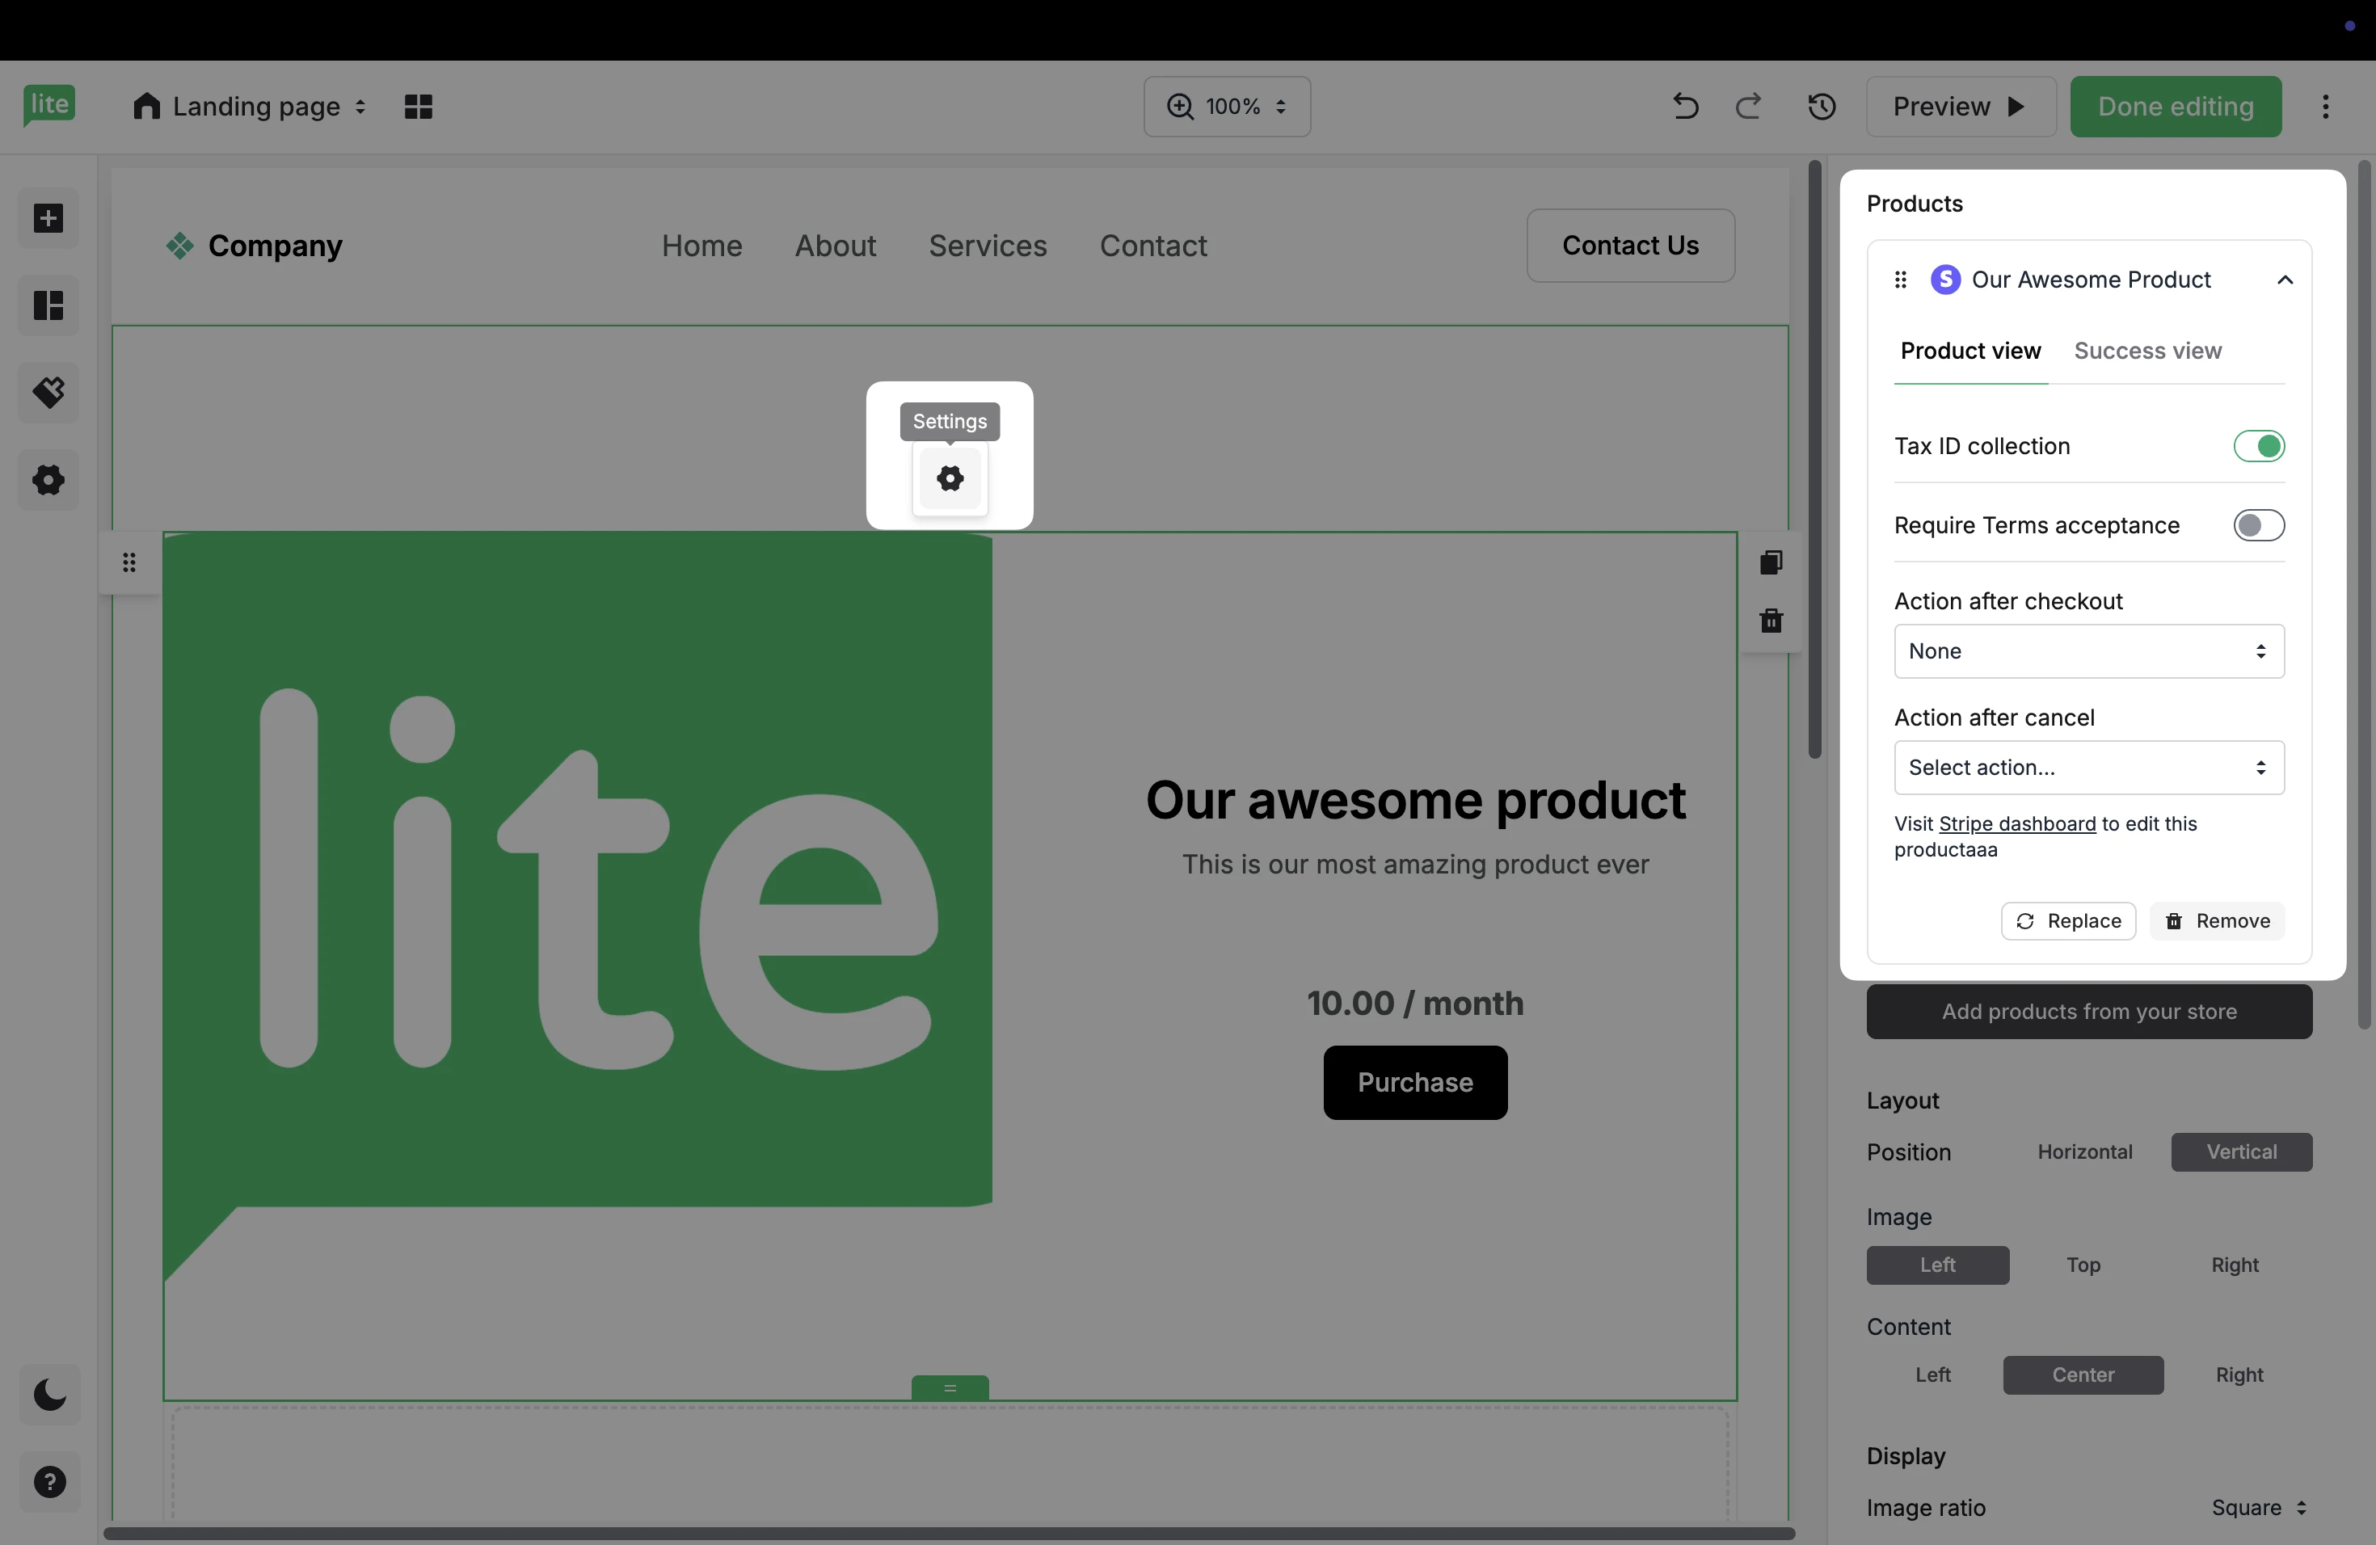The width and height of the screenshot is (2376, 1545).
Task: Select 'This is our most amazing product ever'
Action: [x=1414, y=865]
